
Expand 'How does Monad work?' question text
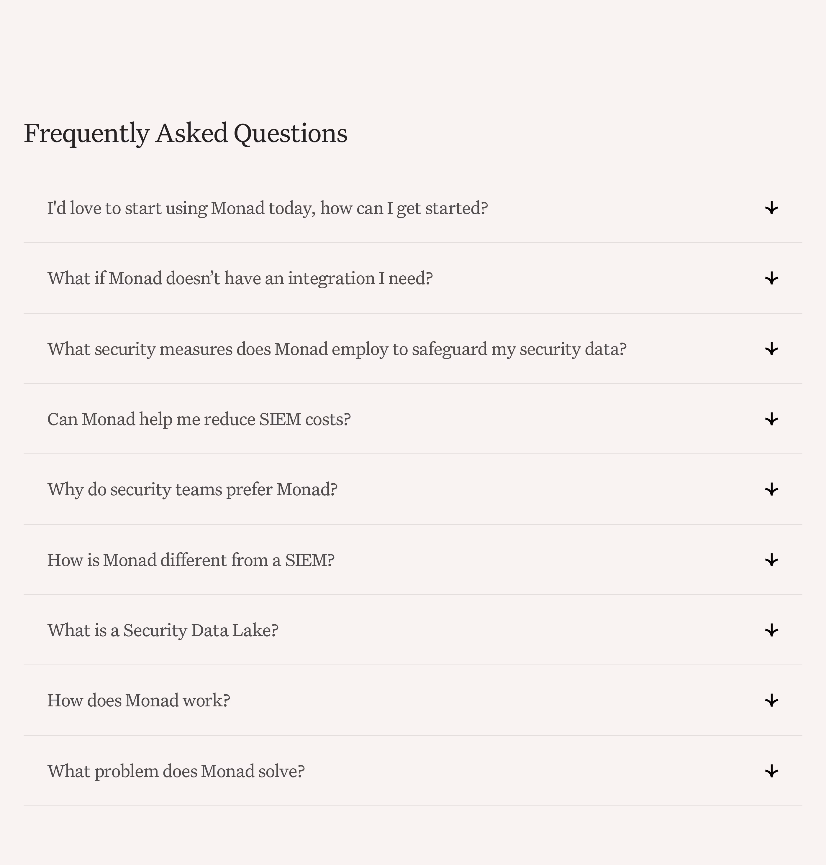(139, 700)
